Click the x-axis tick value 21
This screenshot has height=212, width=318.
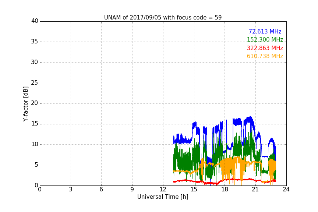tap(255, 190)
